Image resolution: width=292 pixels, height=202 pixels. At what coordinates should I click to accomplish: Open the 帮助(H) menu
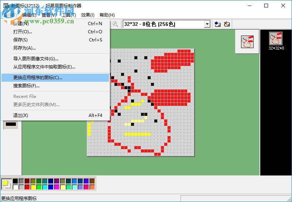pyautogui.click(x=107, y=15)
